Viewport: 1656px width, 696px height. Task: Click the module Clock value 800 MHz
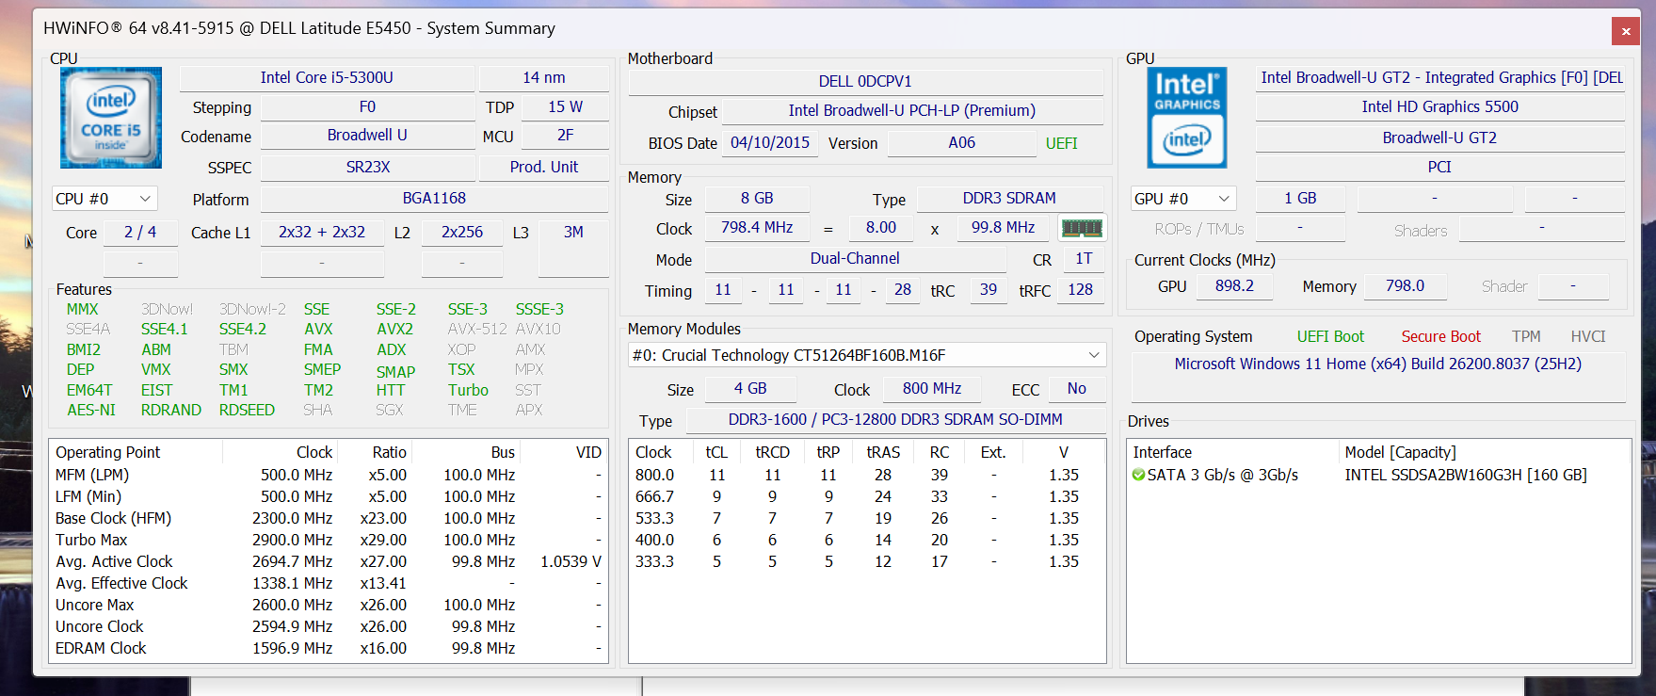pyautogui.click(x=932, y=388)
